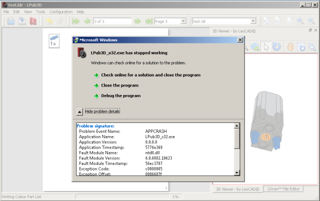This screenshot has width=320, height=201.
Task: Go to first page icon
Action: coord(75,21)
